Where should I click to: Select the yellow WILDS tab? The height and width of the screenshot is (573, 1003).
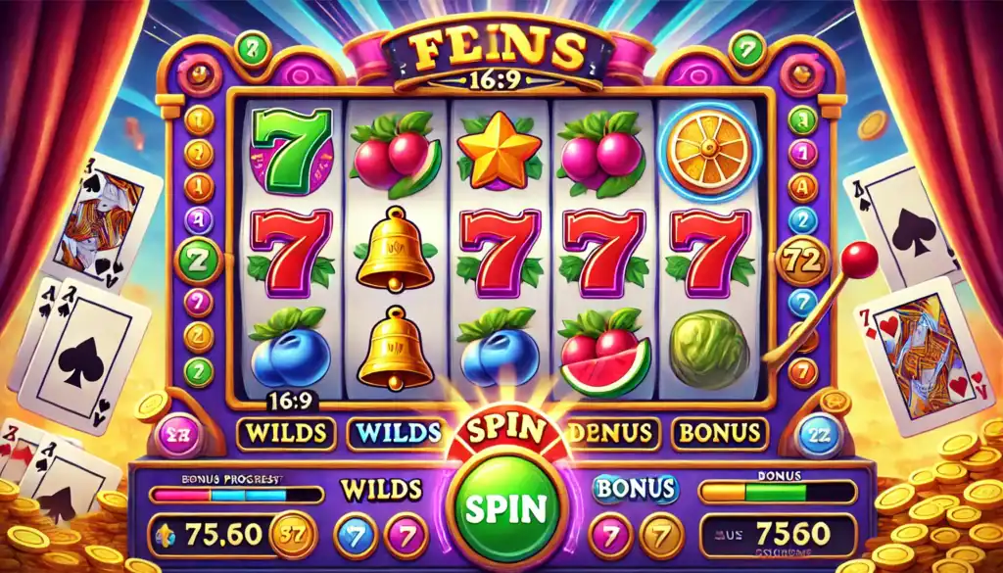coord(286,433)
